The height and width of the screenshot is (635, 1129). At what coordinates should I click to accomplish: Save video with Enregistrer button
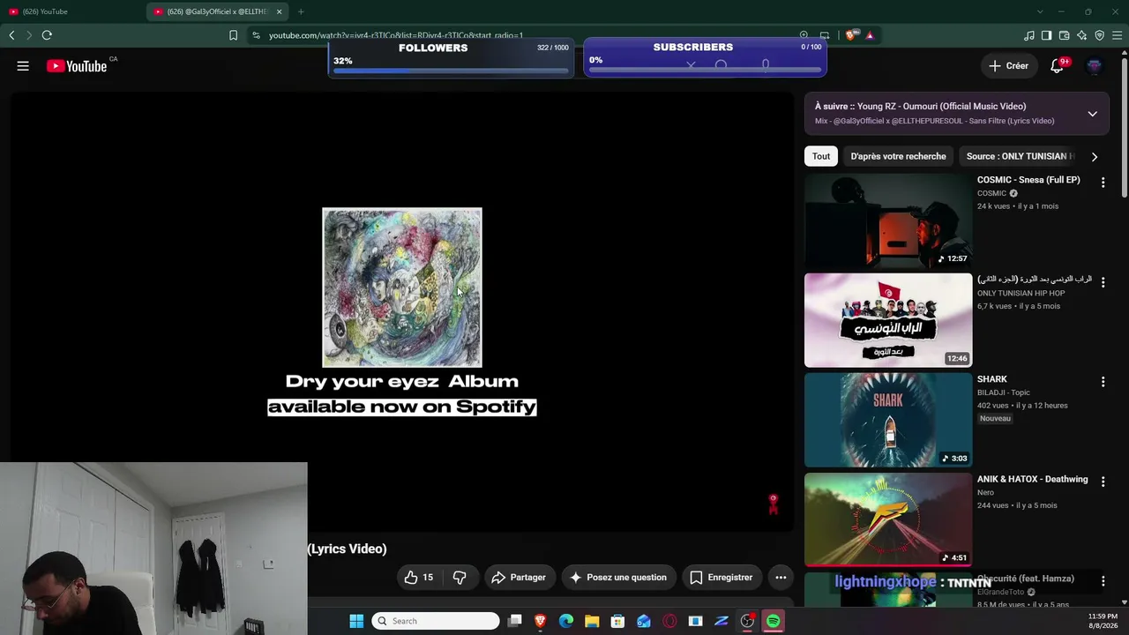[x=722, y=578]
